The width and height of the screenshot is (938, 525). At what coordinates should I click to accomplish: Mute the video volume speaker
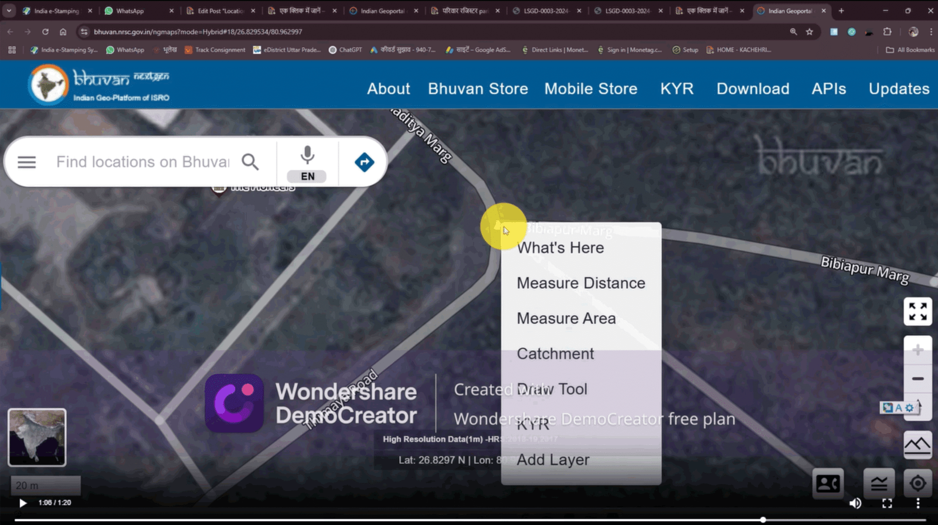click(855, 503)
